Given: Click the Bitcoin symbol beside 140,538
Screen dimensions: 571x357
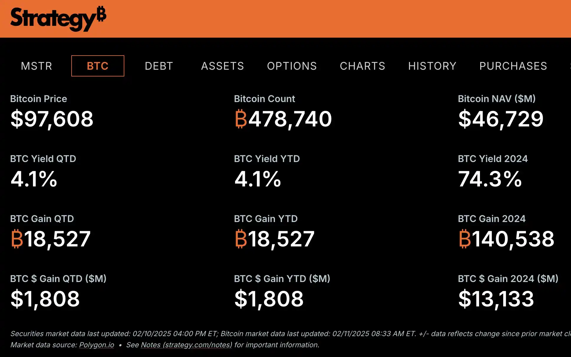Looking at the screenshot, I should pyautogui.click(x=465, y=239).
